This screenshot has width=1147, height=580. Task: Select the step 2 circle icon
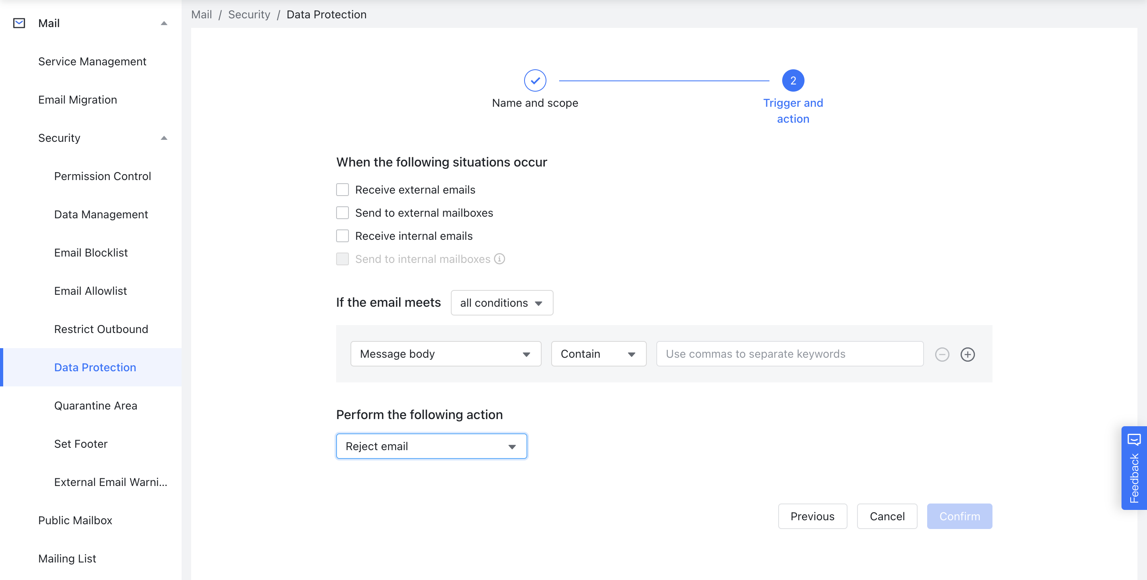793,80
